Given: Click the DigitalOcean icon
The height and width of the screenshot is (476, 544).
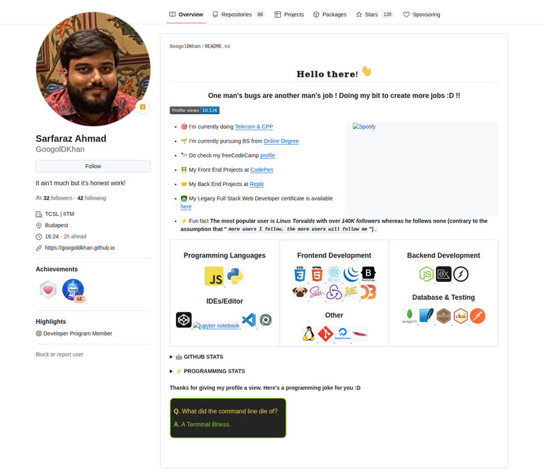Looking at the screenshot, I should pyautogui.click(x=343, y=334).
